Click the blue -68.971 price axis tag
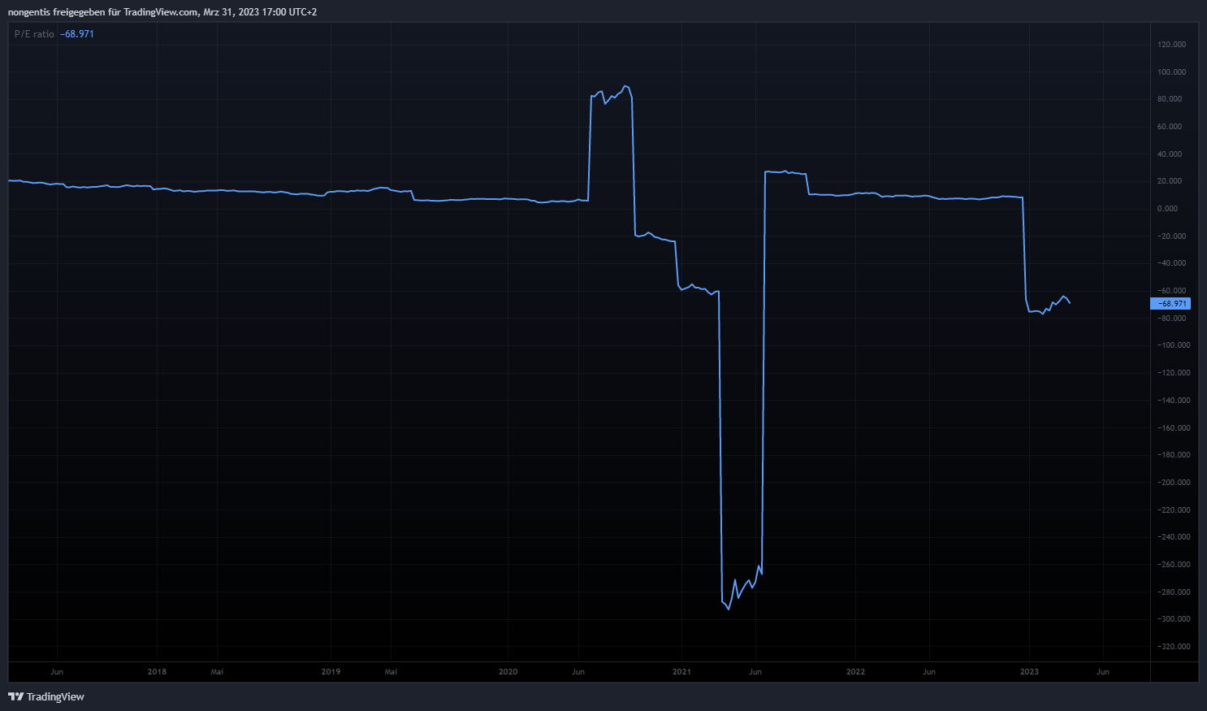This screenshot has height=711, width=1207. [x=1170, y=304]
